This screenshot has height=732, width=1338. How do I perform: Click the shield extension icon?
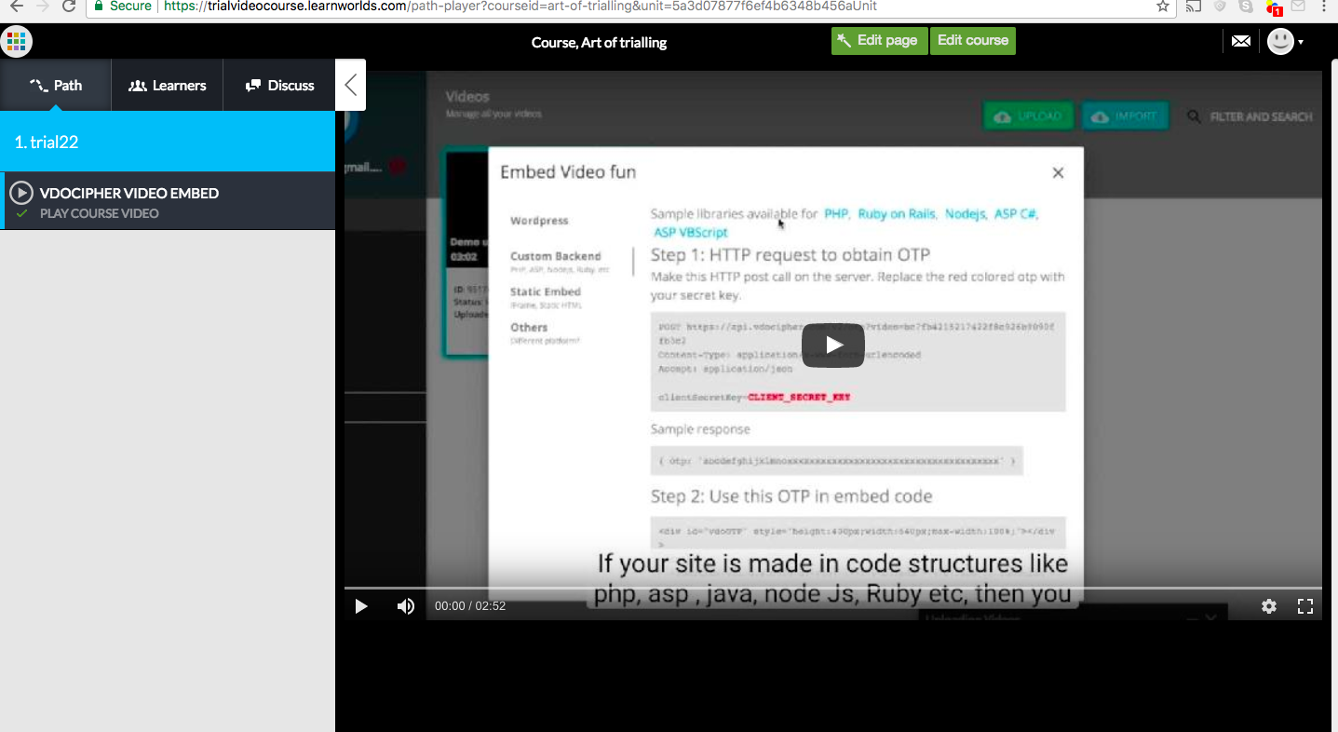click(x=1220, y=6)
